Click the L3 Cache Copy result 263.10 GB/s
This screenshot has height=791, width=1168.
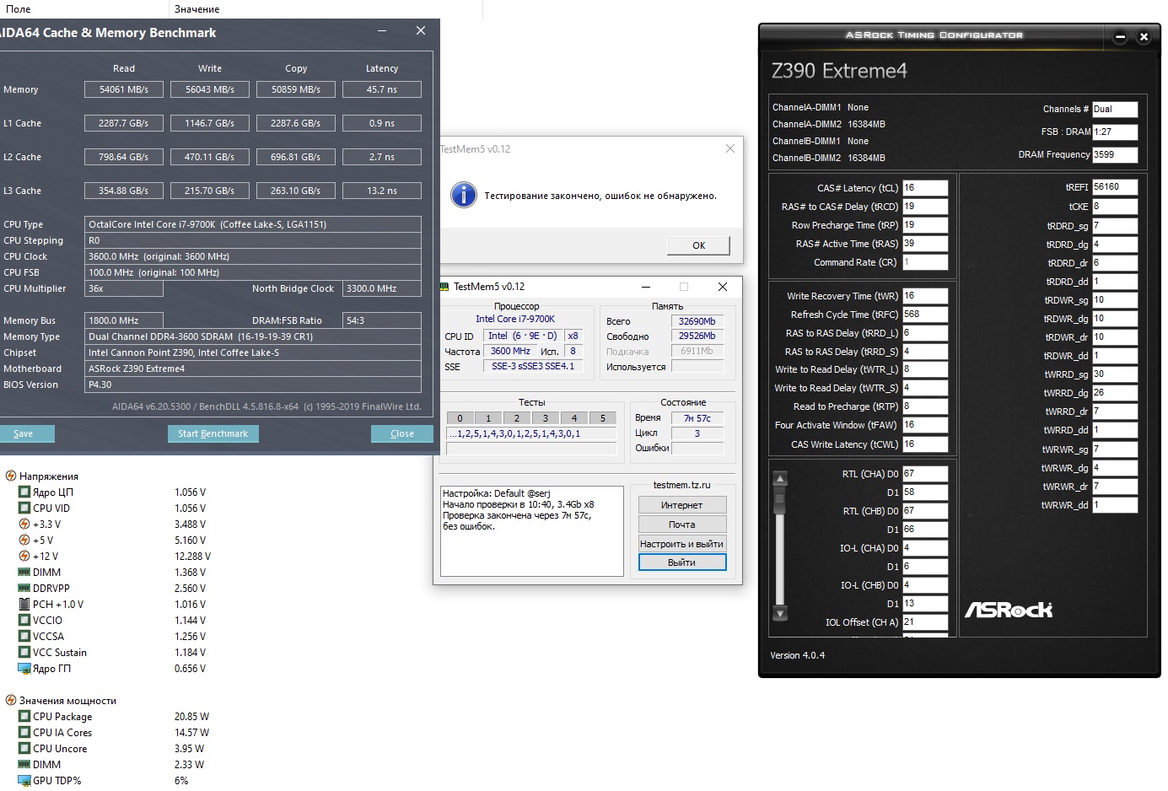296,191
